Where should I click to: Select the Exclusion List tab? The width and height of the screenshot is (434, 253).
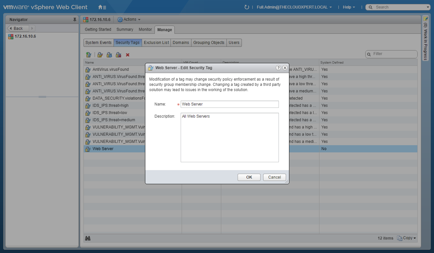tap(156, 43)
